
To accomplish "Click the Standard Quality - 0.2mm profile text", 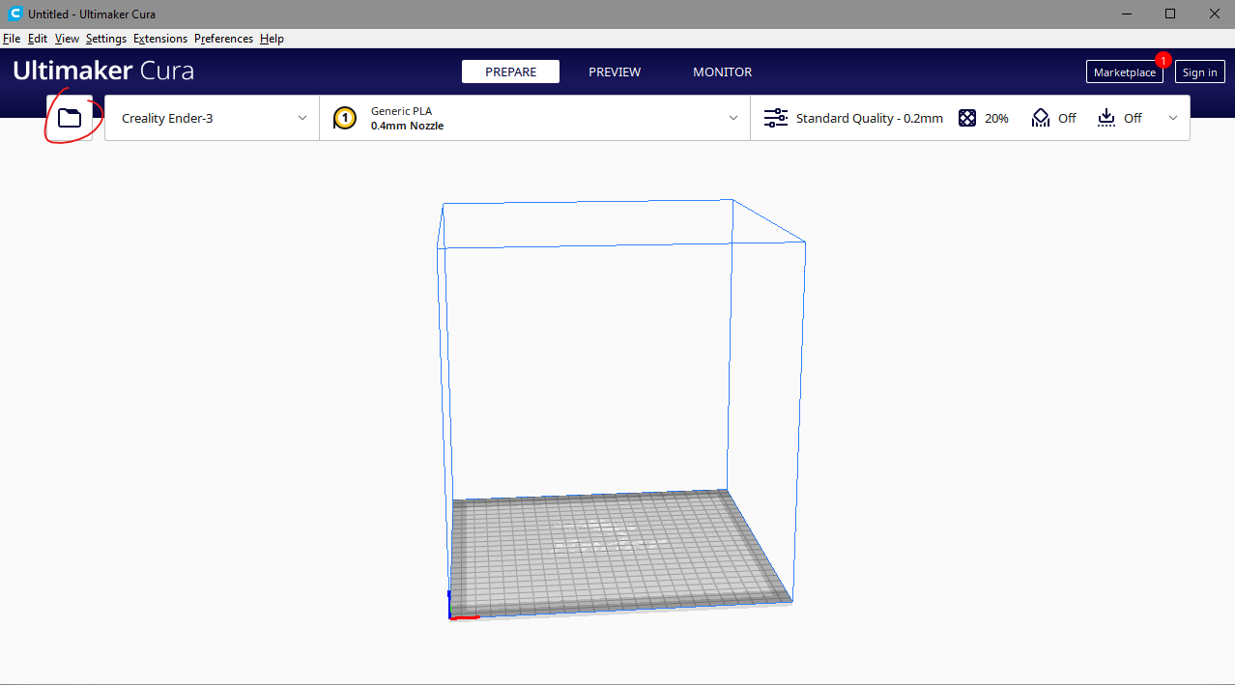I will [869, 118].
